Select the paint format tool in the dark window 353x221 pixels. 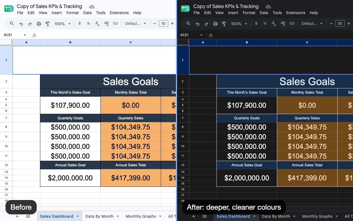(224, 24)
